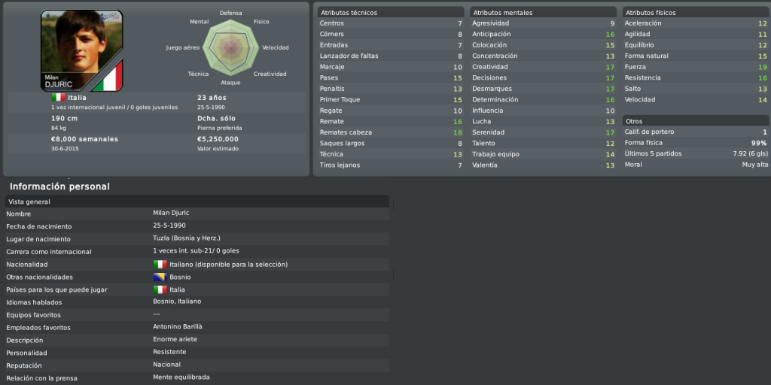The height and width of the screenshot is (385, 771).
Task: Click the Italy flag beside the Italia heading
Action: click(58, 97)
